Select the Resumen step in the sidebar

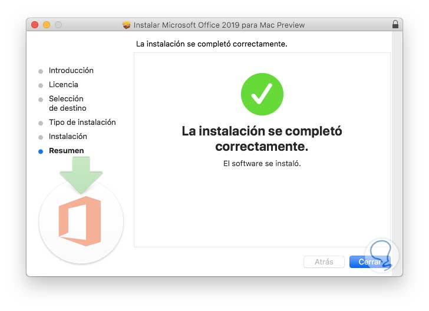click(66, 150)
